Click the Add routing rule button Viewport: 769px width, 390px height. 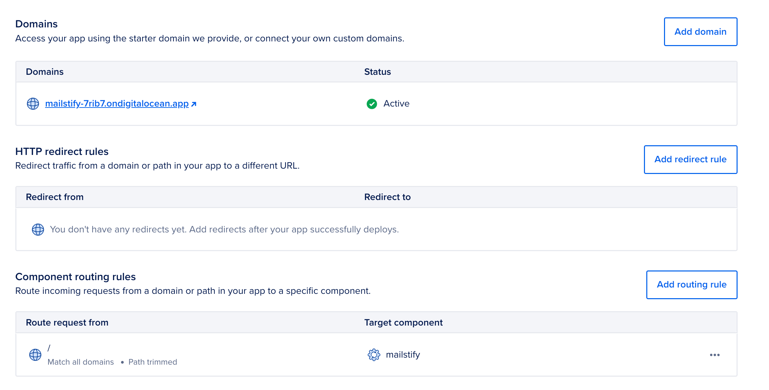691,284
